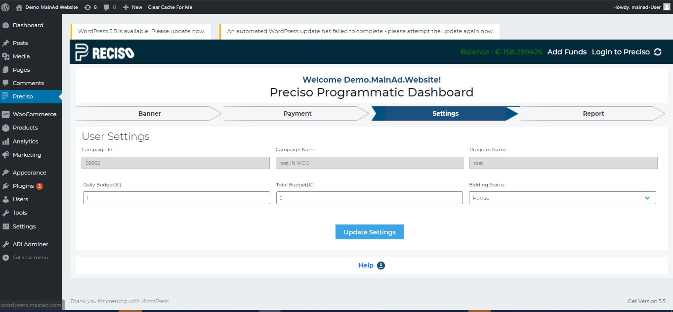Click the Preciso logo in header
This screenshot has height=312, width=673.
tap(104, 52)
